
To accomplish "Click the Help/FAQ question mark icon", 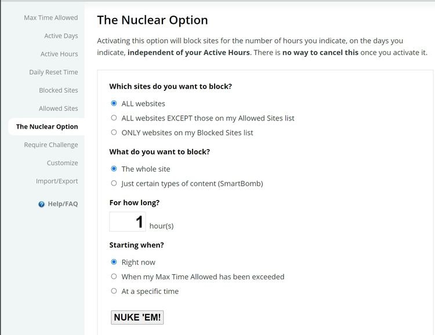I will [42, 205].
